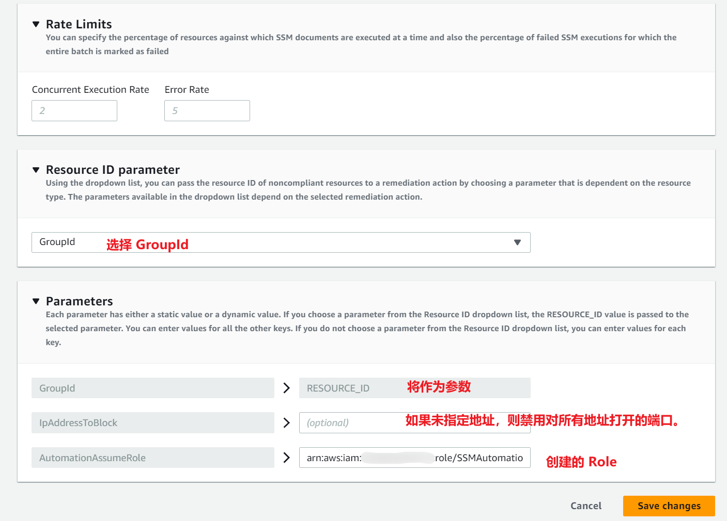Collapse the Parameters section triangle
The height and width of the screenshot is (521, 727).
pos(36,301)
